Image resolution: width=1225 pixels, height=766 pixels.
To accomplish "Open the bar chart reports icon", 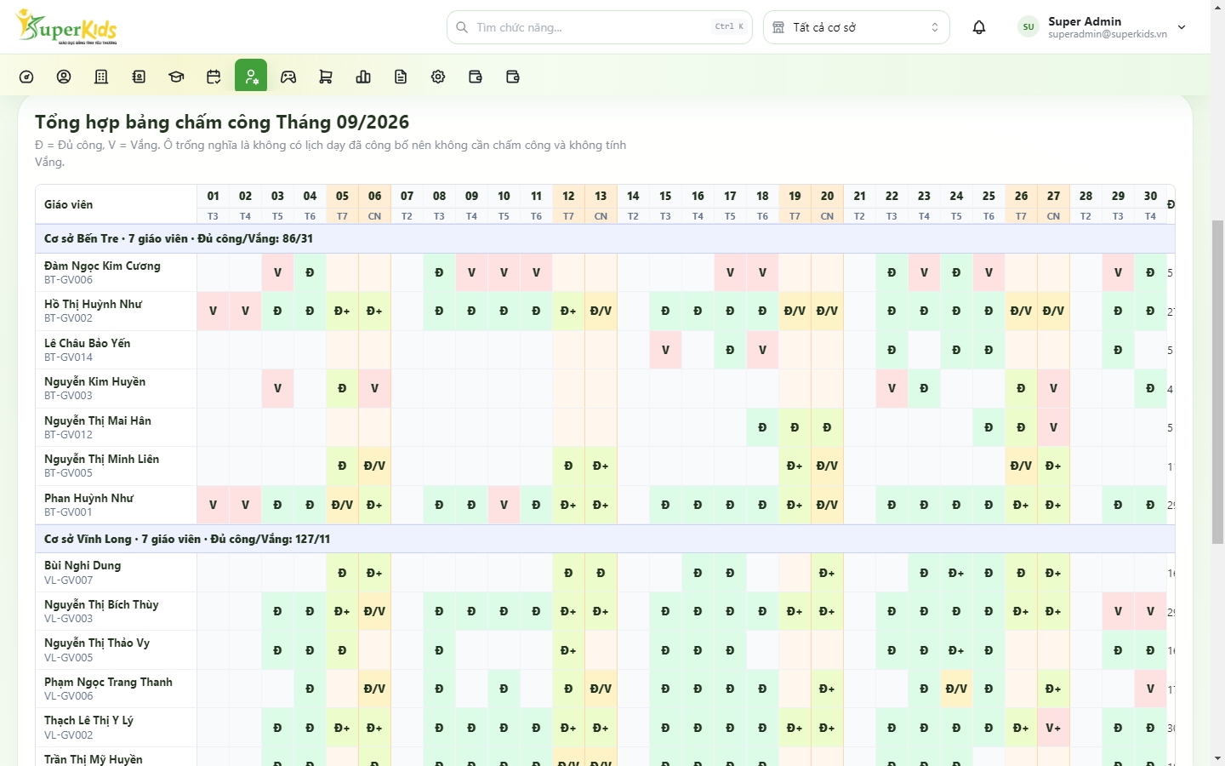I will point(363,77).
